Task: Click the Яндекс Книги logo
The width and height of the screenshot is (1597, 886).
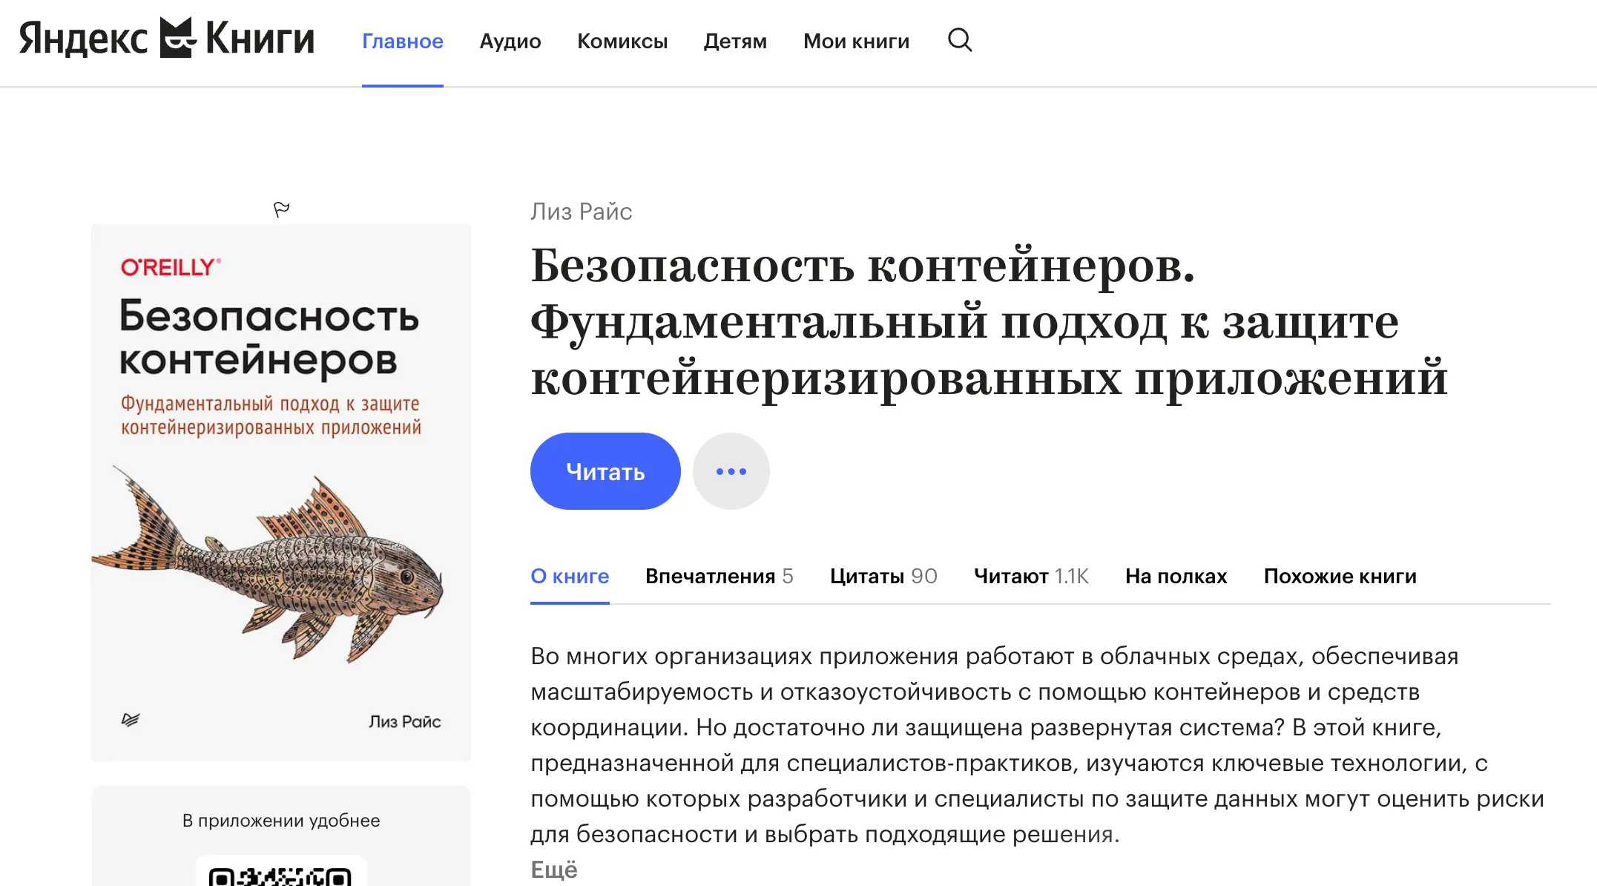Action: pos(167,39)
